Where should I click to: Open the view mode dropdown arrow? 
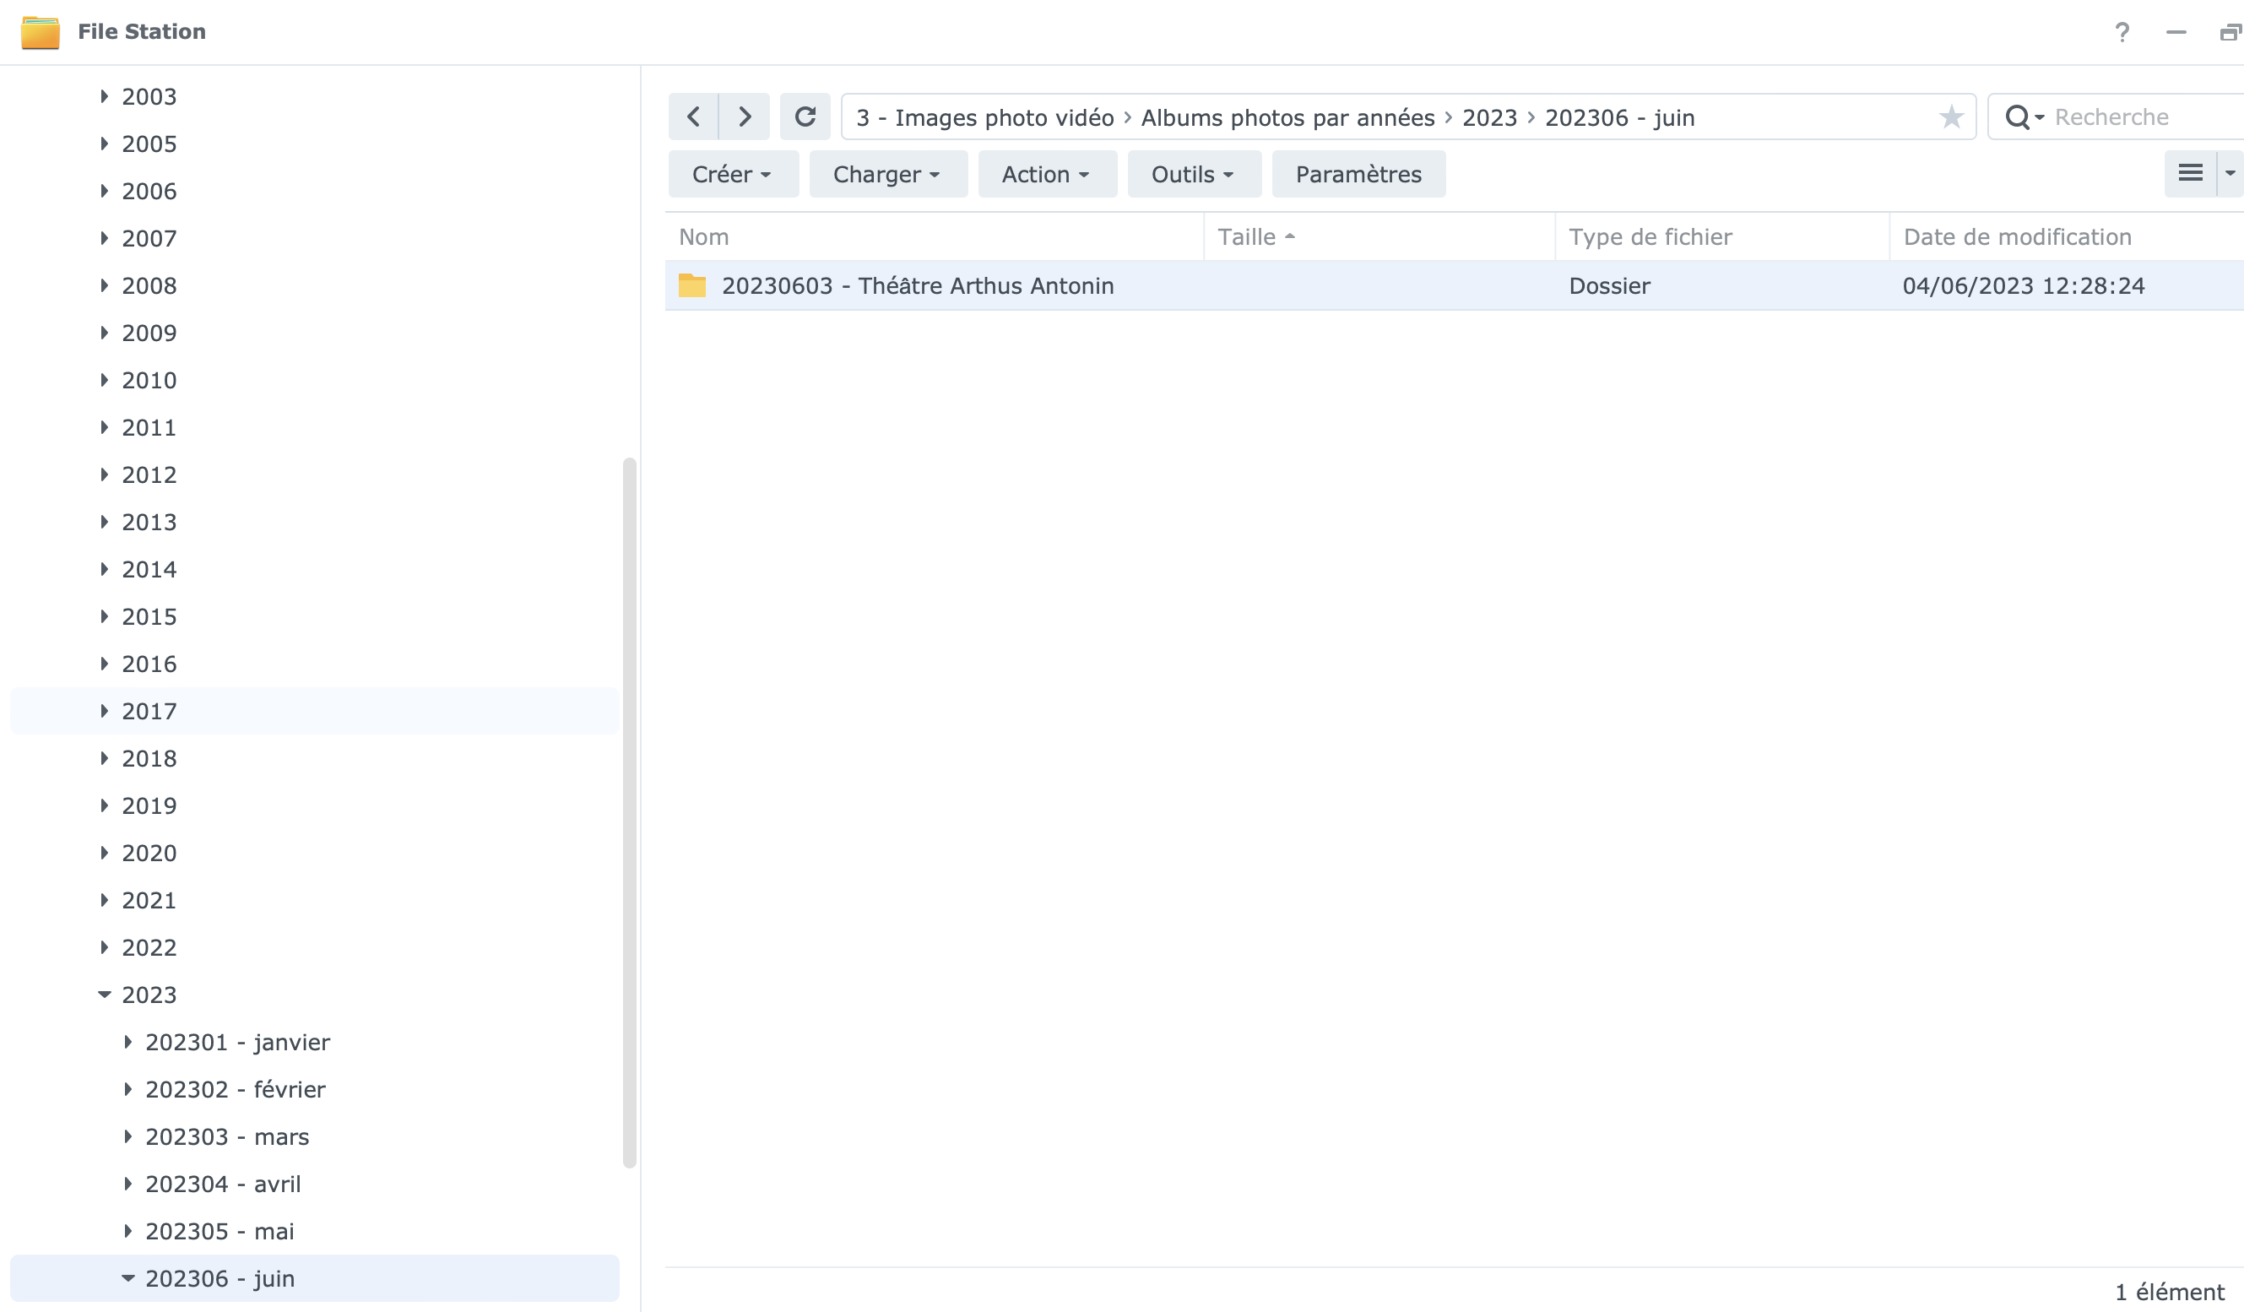pos(2230,173)
